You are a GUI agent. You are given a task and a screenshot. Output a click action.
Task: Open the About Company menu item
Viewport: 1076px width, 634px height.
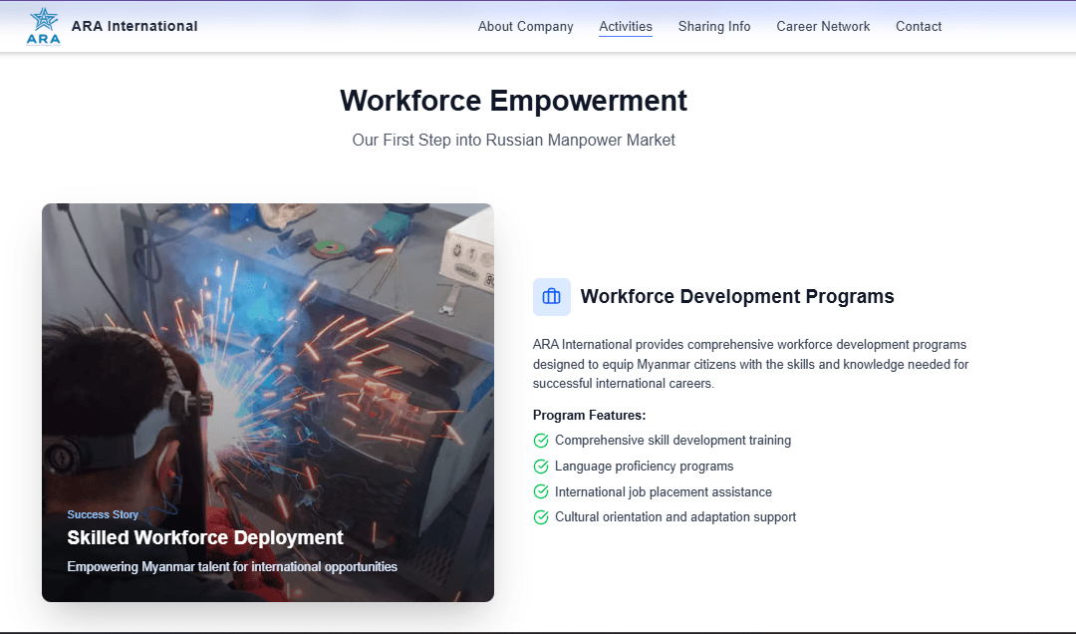tap(526, 26)
